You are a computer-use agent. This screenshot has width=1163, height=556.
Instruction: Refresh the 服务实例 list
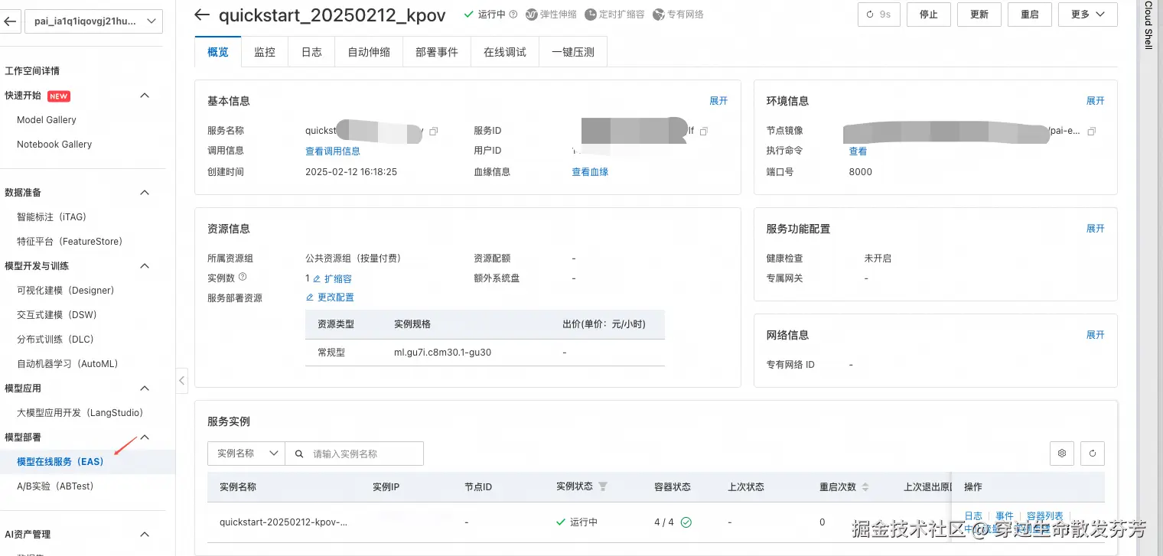click(x=1093, y=454)
